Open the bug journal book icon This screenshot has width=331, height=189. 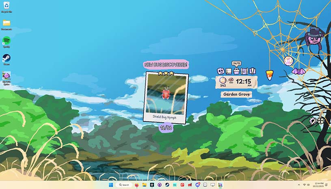(229, 71)
